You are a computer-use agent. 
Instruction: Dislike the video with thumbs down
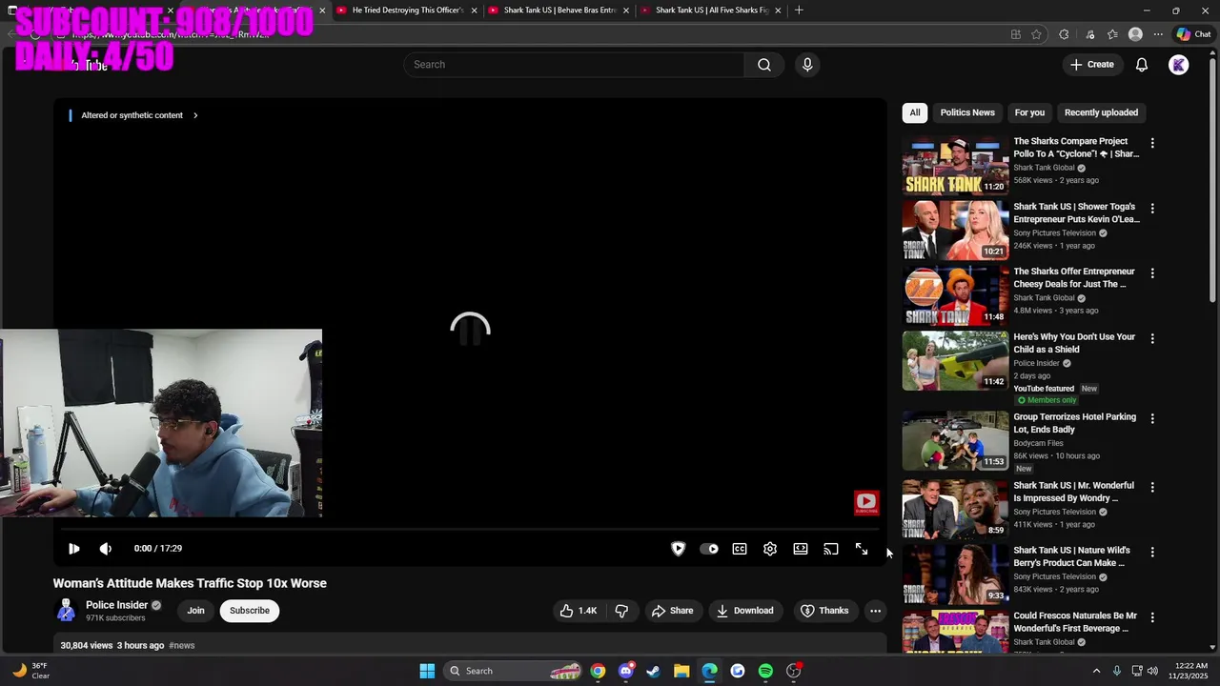(621, 611)
